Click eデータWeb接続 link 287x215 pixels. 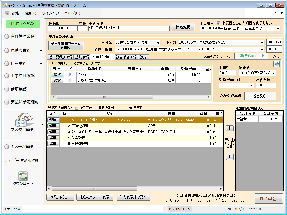(x=24, y=161)
